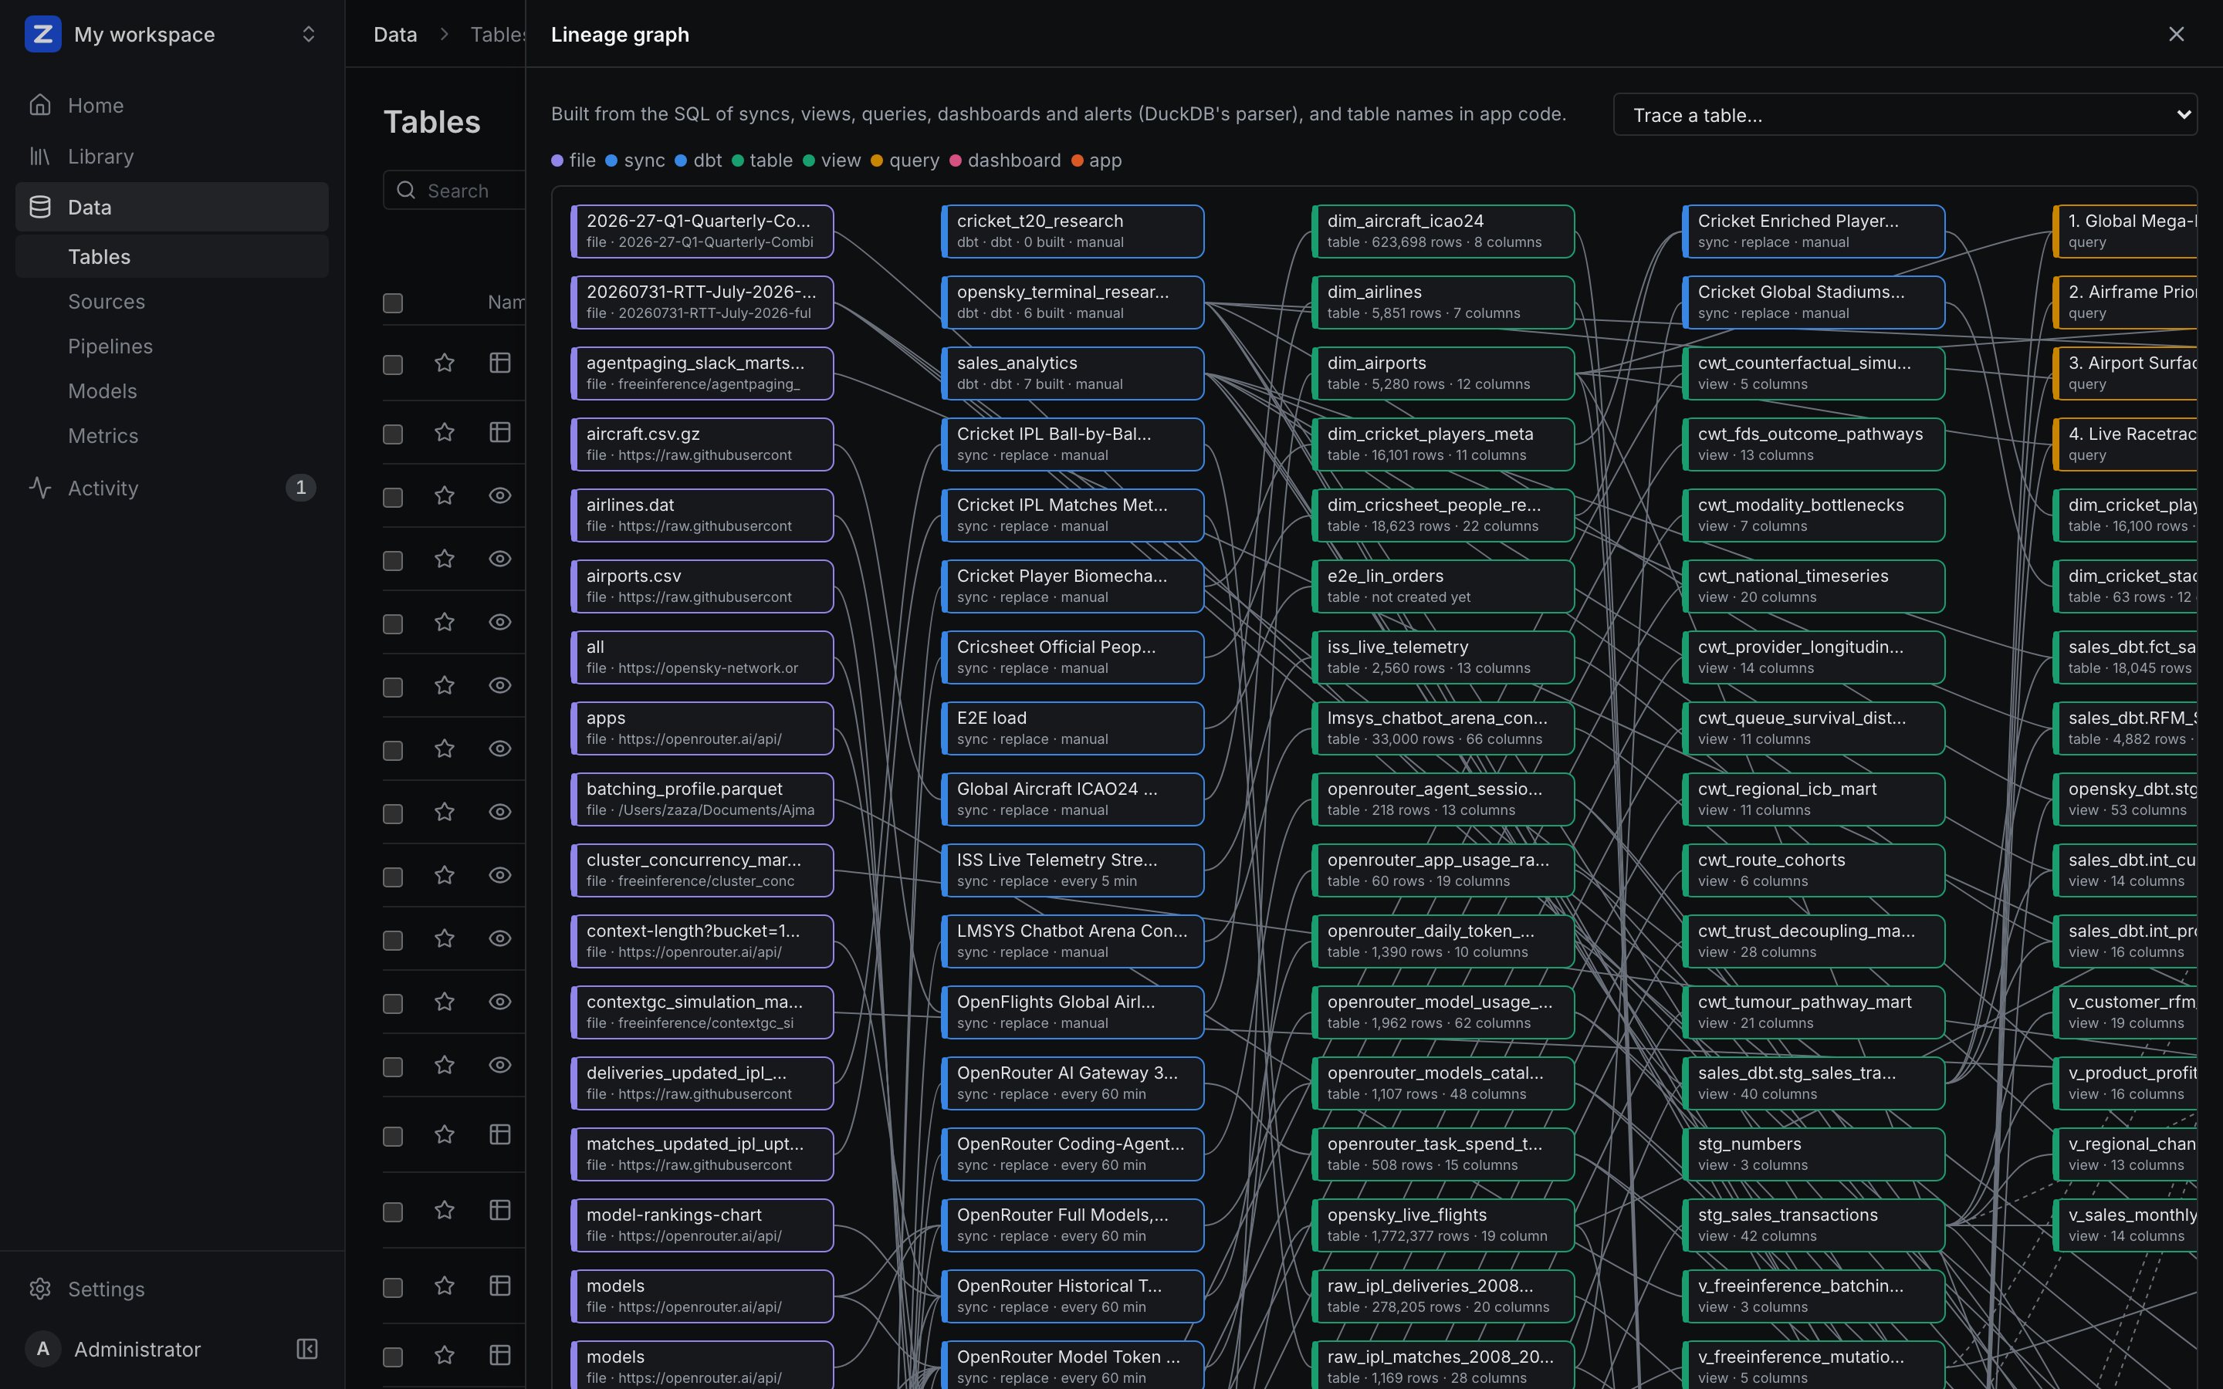This screenshot has width=2223, height=1389.
Task: Click the Data database icon
Action: (39, 207)
